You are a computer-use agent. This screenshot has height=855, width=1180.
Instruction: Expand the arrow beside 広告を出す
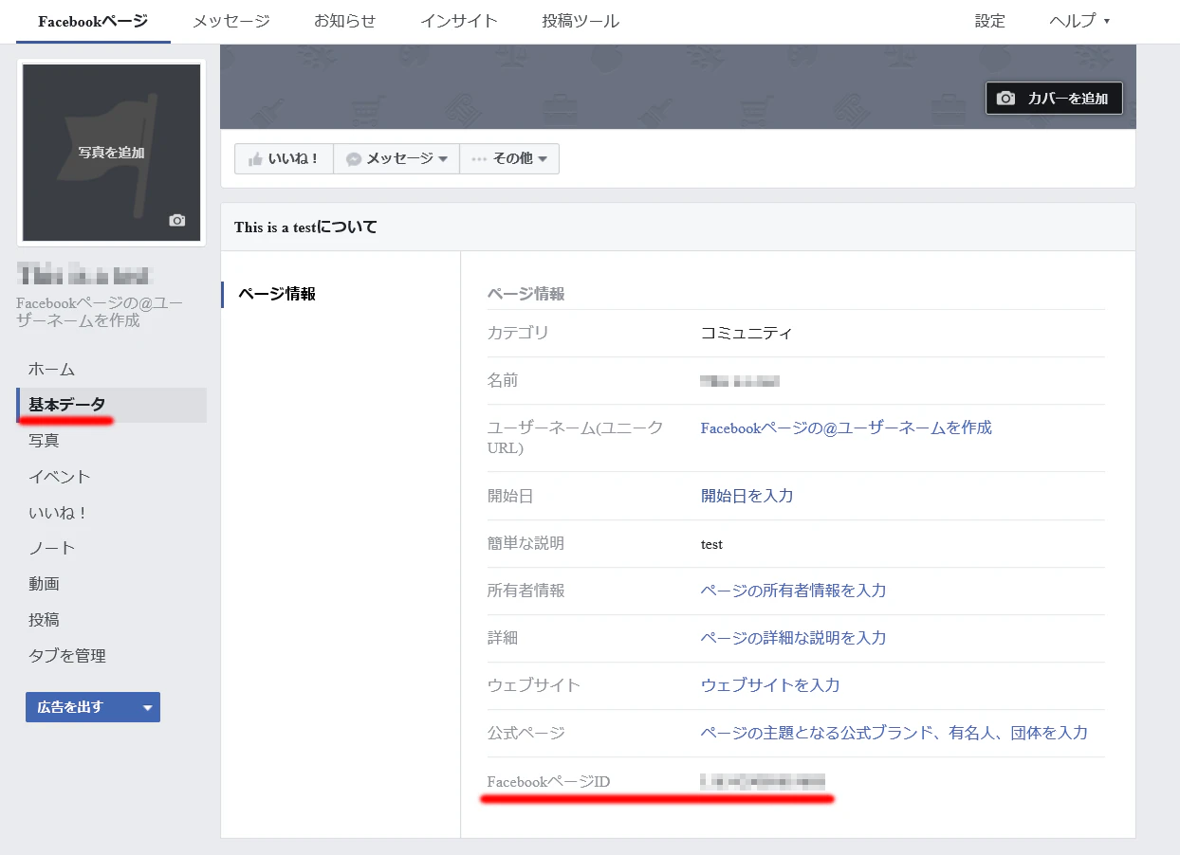point(147,707)
